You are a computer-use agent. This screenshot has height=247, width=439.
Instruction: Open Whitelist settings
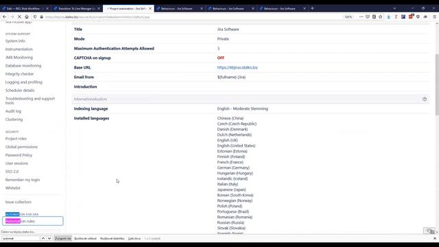[12, 188]
